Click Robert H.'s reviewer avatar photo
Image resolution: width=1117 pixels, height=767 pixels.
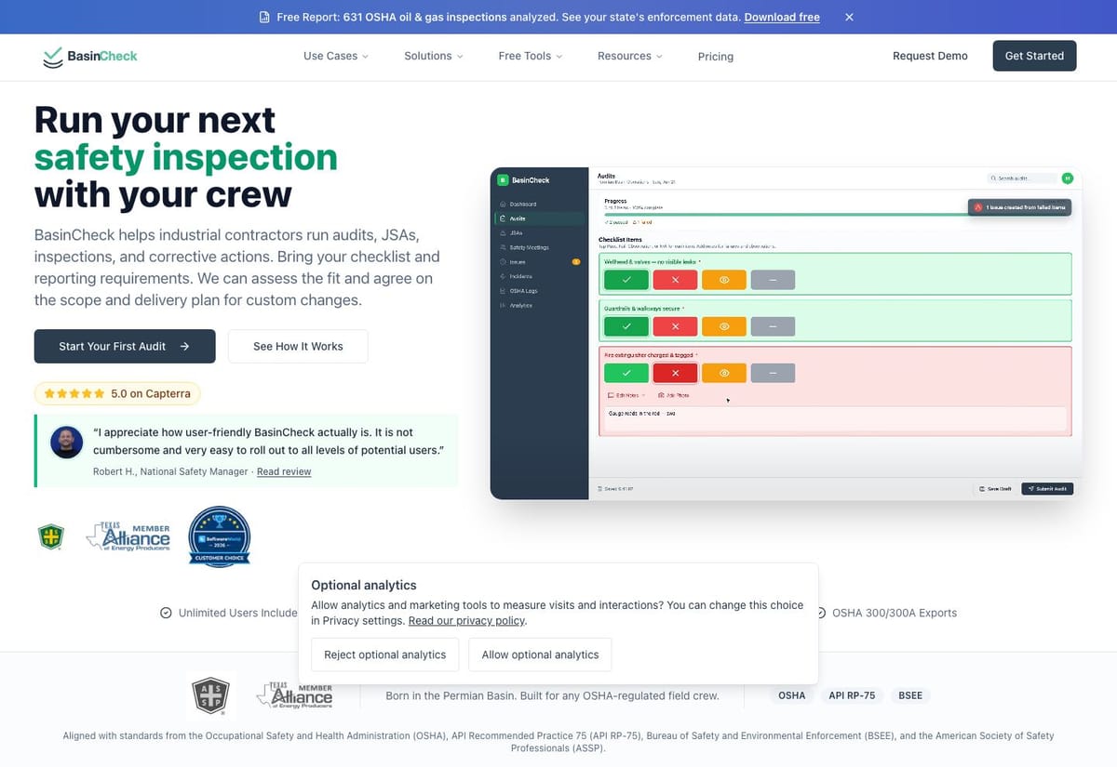65,443
